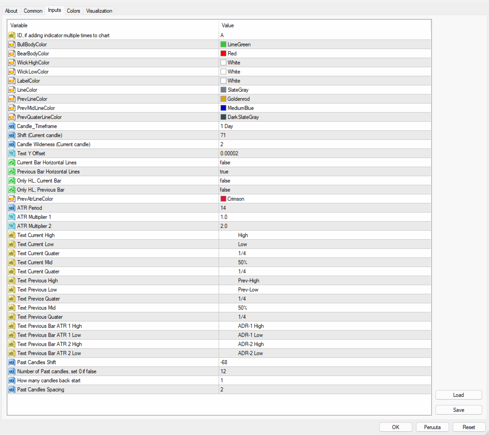This screenshot has width=489, height=435.
Task: Open the Crimson color value dropdown
Action: point(325,198)
